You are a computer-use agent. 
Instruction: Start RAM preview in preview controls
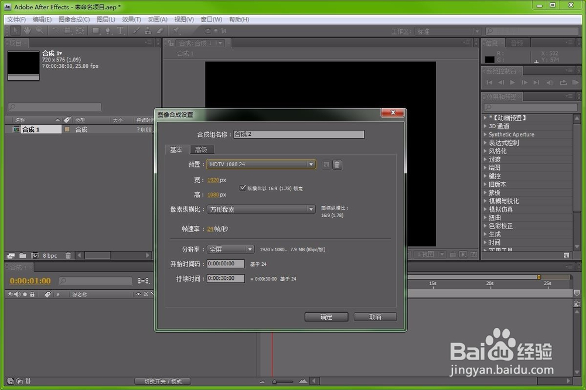pos(575,83)
